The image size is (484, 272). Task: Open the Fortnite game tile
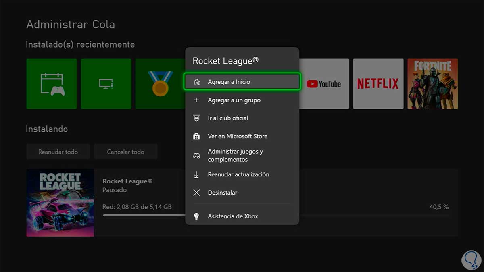433,84
